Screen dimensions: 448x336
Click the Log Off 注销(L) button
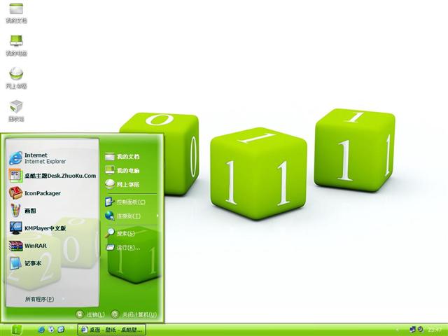[x=90, y=314]
